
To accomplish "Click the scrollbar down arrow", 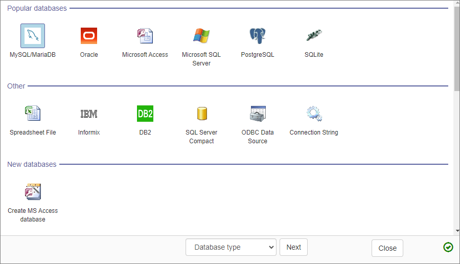I will [456, 231].
